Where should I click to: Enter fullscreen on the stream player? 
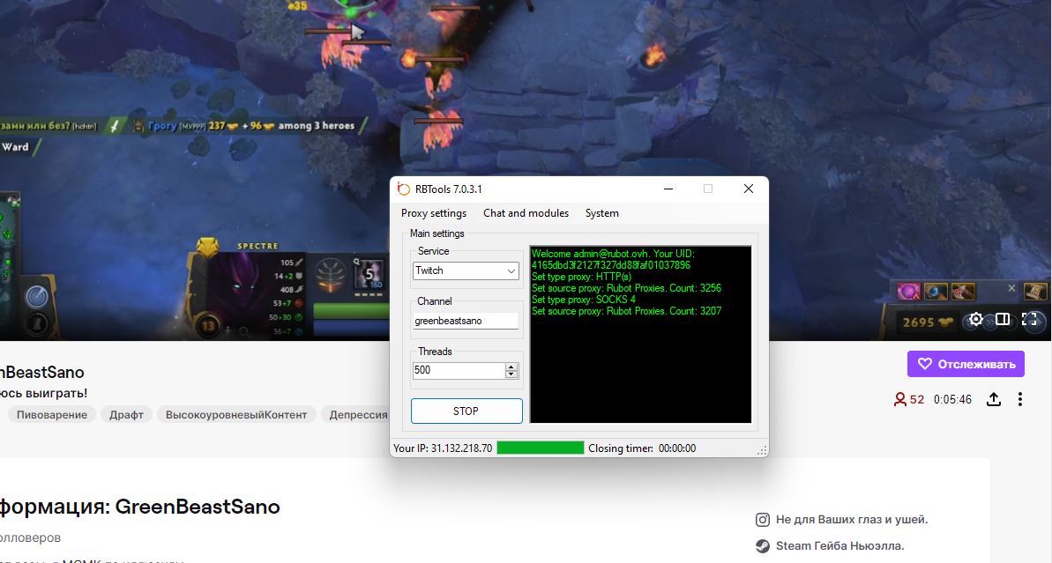tap(1029, 320)
